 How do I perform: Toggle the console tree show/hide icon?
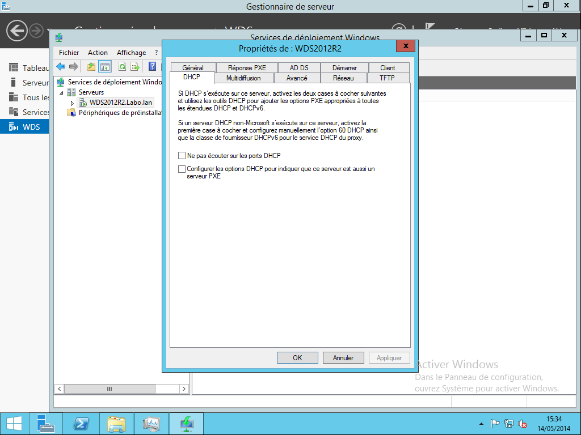[x=105, y=67]
